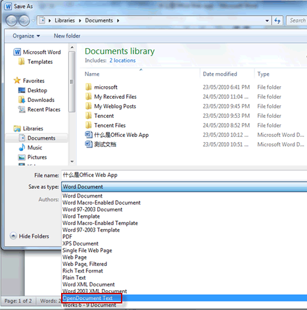Sort files by the Name column header
The height and width of the screenshot is (310, 307).
pyautogui.click(x=92, y=74)
